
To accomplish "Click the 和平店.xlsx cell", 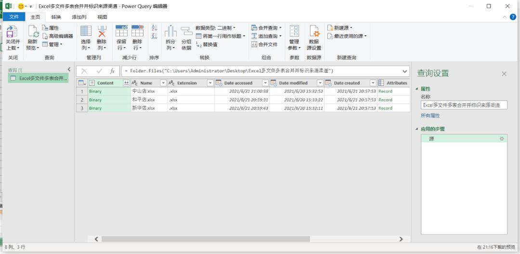I will (149, 100).
